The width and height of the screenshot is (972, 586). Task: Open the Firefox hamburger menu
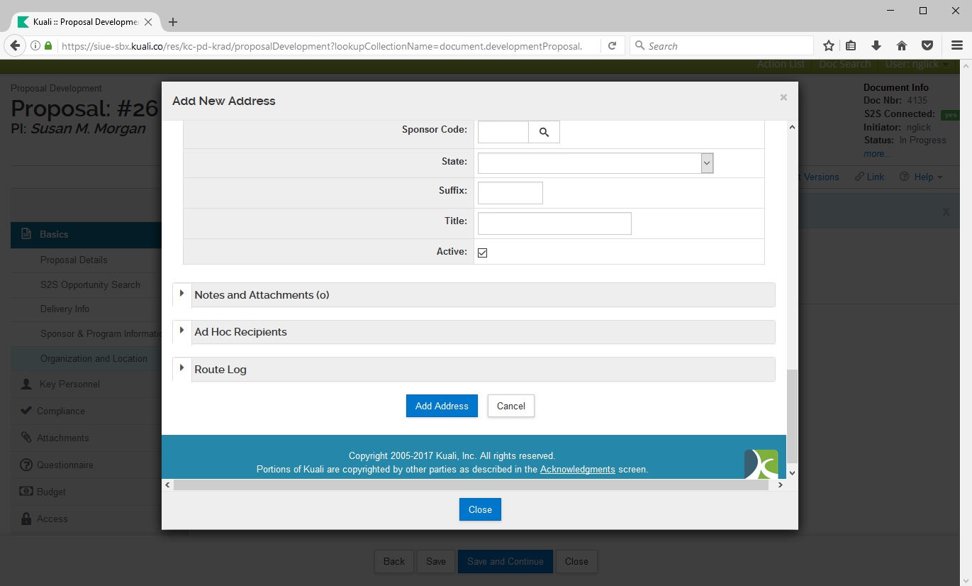[x=956, y=45]
